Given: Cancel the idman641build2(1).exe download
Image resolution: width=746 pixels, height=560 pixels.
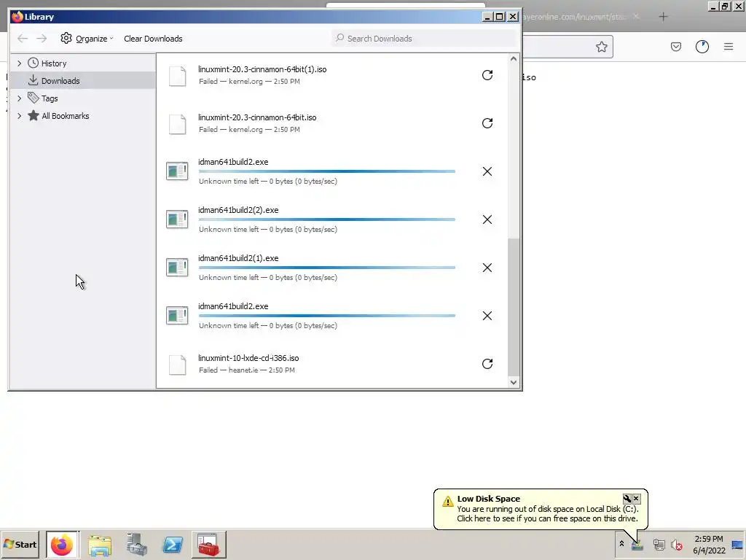Looking at the screenshot, I should click(487, 268).
